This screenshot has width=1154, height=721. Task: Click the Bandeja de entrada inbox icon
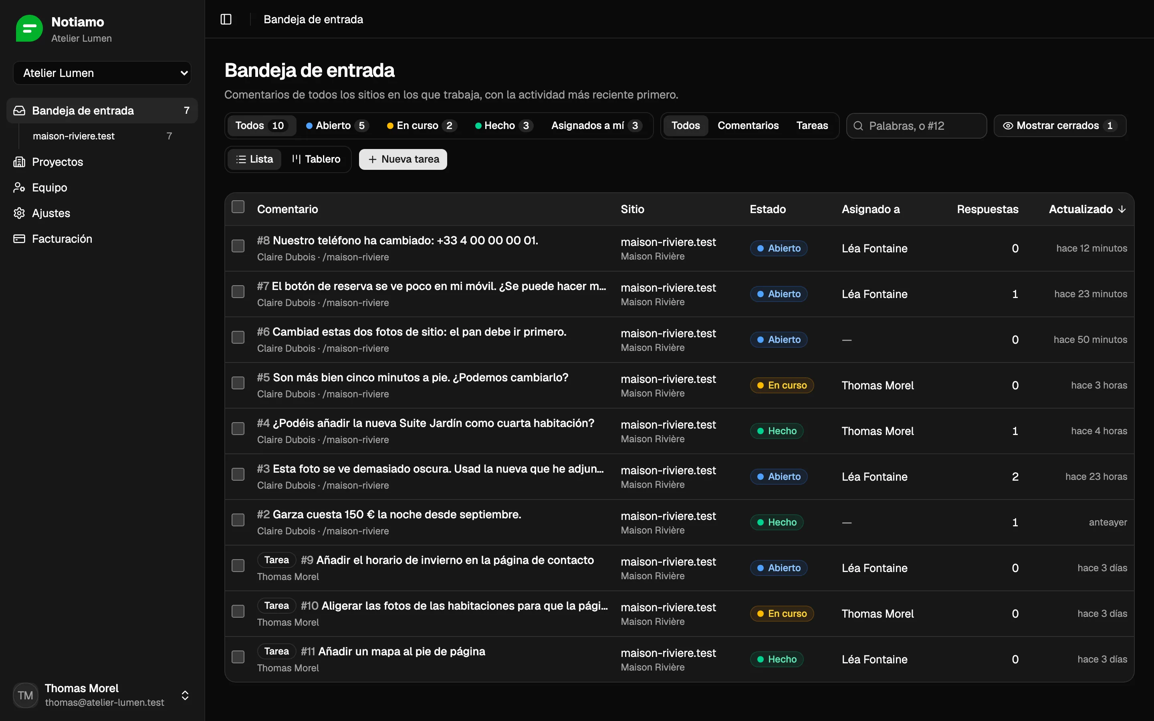[19, 111]
